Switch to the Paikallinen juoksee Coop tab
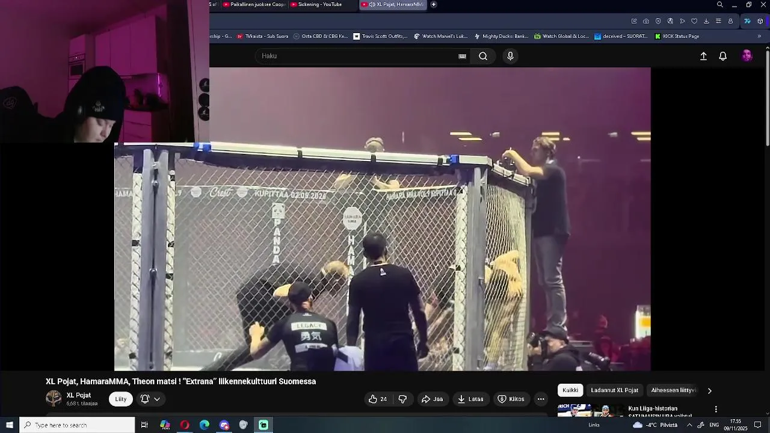The height and width of the screenshot is (433, 770). tap(254, 4)
